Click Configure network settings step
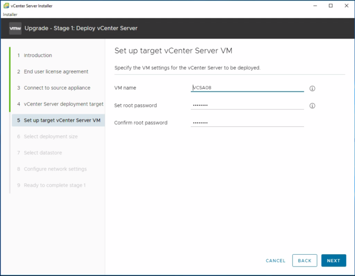The image size is (355, 276). coord(55,169)
